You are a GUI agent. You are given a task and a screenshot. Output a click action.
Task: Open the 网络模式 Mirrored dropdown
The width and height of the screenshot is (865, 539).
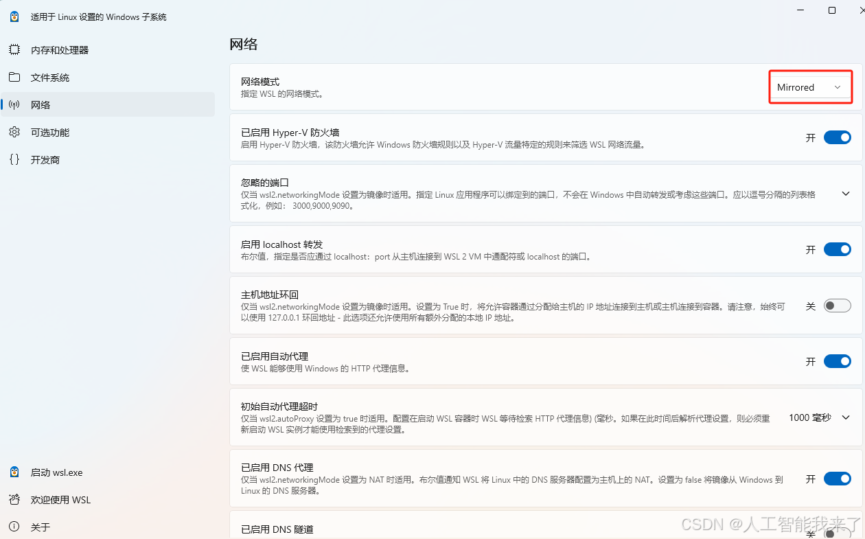coord(810,87)
